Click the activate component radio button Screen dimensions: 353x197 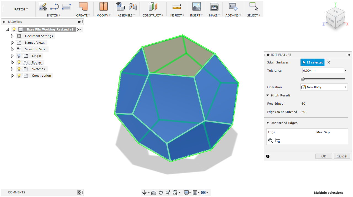[79, 29]
